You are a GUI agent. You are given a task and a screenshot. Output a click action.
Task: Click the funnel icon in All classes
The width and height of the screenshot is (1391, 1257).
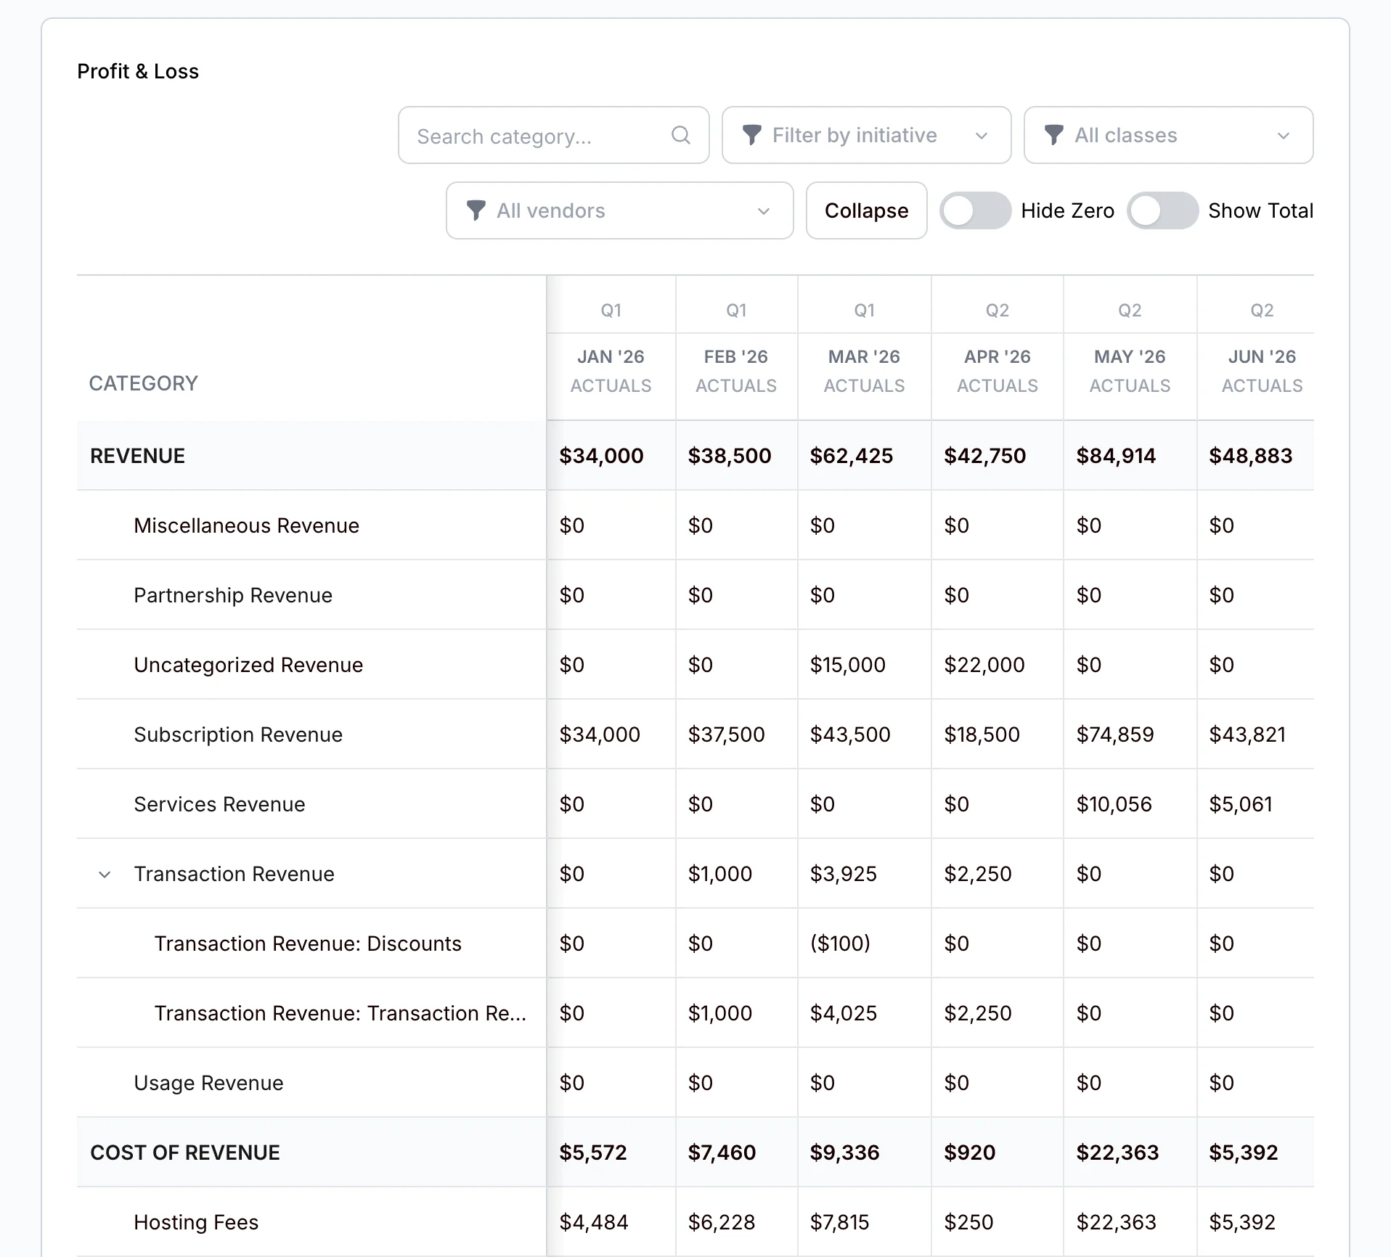(x=1054, y=135)
